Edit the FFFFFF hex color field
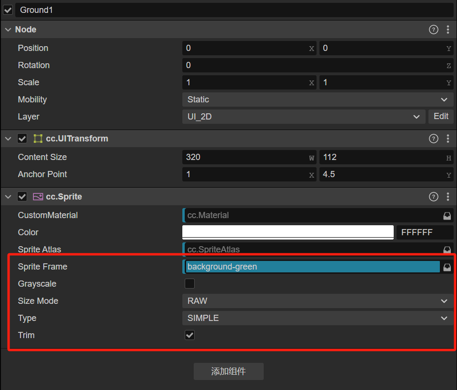Viewport: 457px width, 390px height. 425,232
